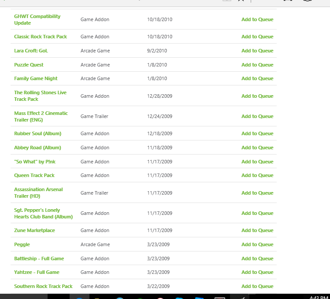
Task: Add Classic Rock Track Pack to queue
Action: (x=257, y=37)
